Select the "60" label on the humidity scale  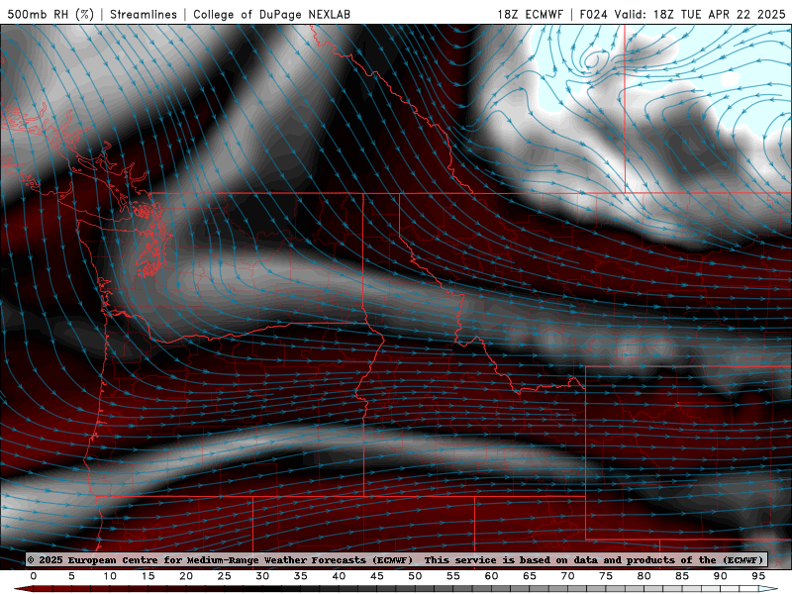491,576
